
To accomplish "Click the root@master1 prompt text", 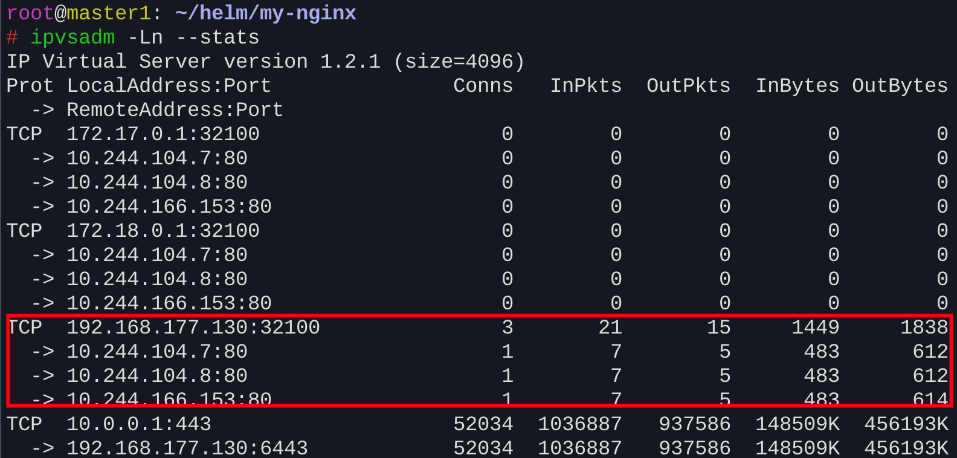I will pos(79,13).
